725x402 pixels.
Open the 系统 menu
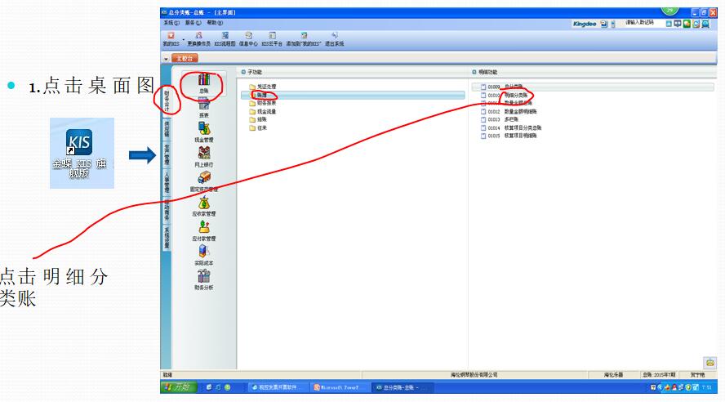pos(171,23)
